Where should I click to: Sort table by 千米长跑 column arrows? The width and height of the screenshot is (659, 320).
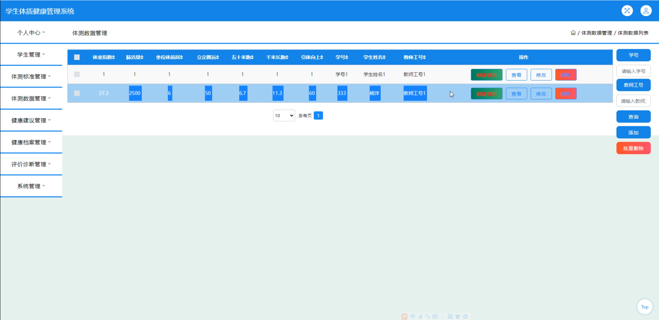[x=287, y=58]
